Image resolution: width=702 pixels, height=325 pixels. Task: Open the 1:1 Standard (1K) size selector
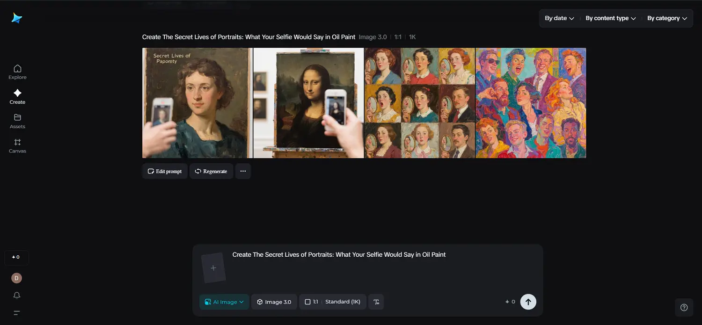click(332, 302)
